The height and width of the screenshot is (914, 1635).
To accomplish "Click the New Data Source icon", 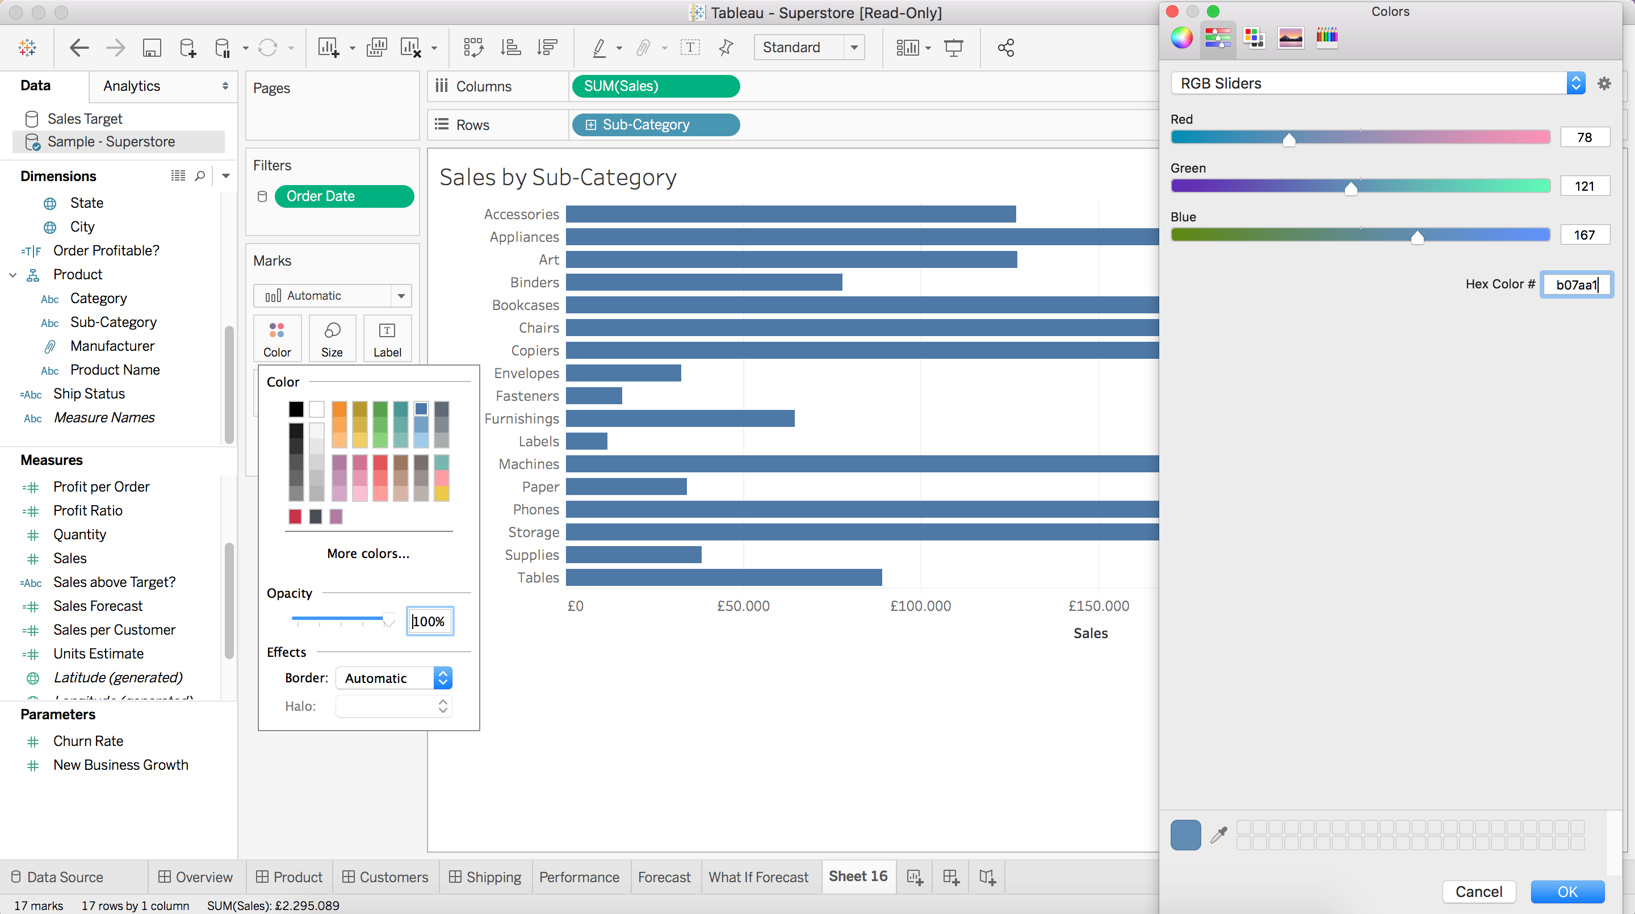I will (x=188, y=48).
